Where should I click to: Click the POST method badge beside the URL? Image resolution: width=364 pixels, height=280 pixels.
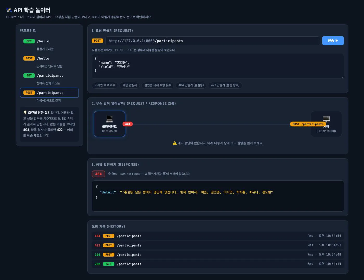[97, 41]
